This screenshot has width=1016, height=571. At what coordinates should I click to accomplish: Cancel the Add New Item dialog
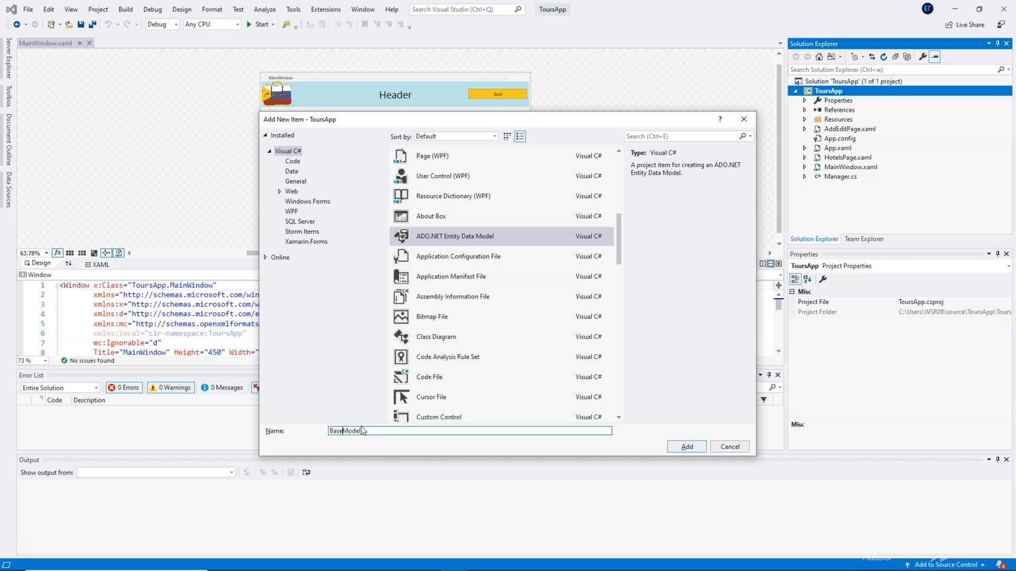click(730, 447)
